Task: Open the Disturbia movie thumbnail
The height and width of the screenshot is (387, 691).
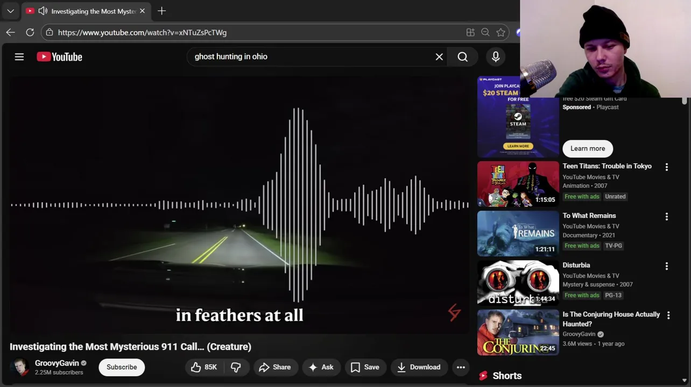Action: click(x=518, y=283)
